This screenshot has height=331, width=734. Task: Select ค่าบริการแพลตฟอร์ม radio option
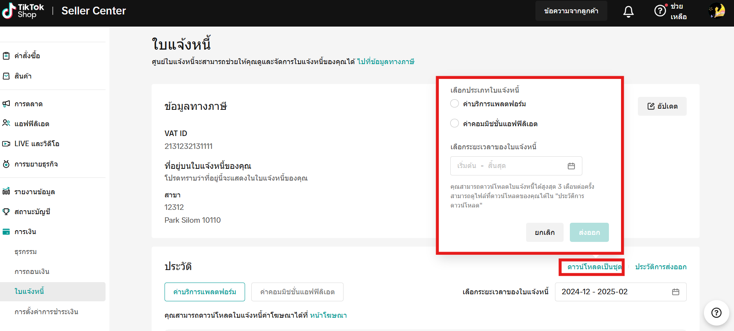pos(455,104)
